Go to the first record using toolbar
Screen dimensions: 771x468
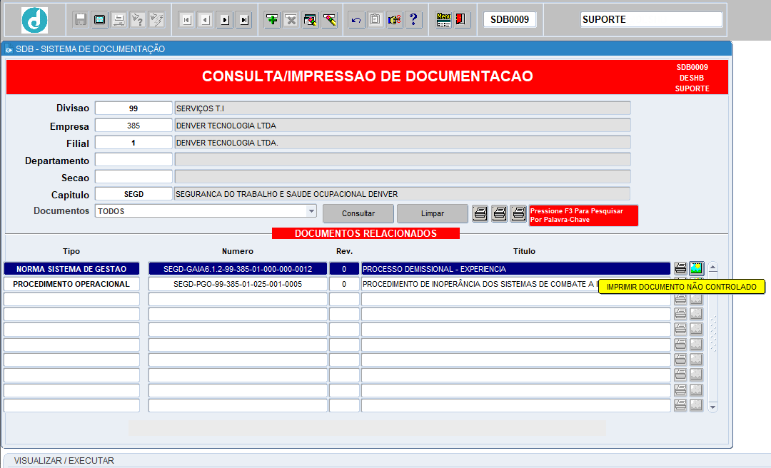pos(186,20)
